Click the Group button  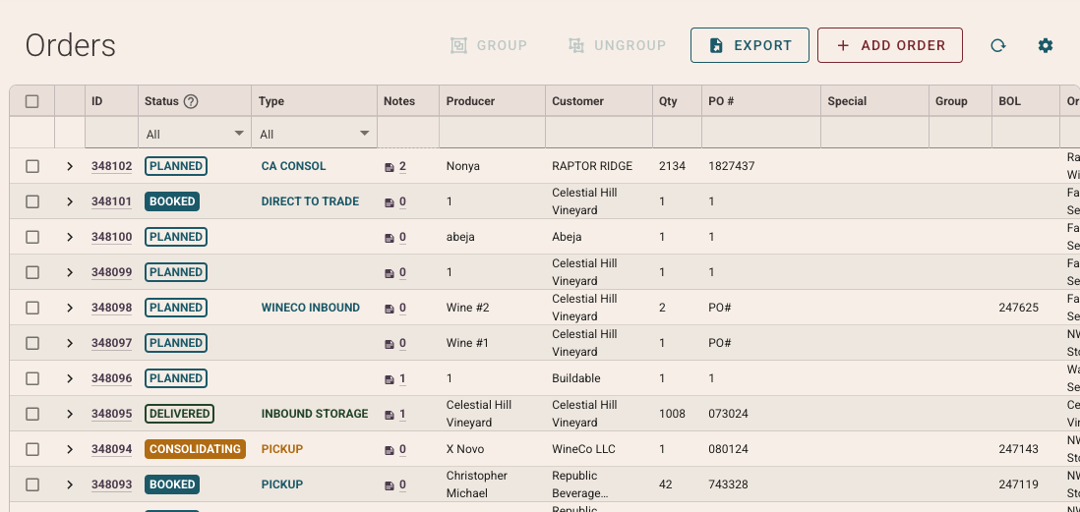(x=489, y=45)
